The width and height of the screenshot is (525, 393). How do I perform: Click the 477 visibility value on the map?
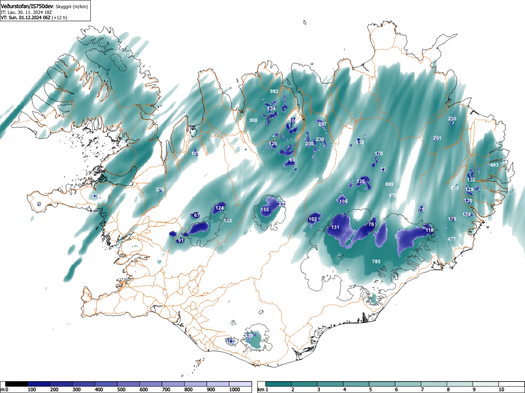coord(452,239)
